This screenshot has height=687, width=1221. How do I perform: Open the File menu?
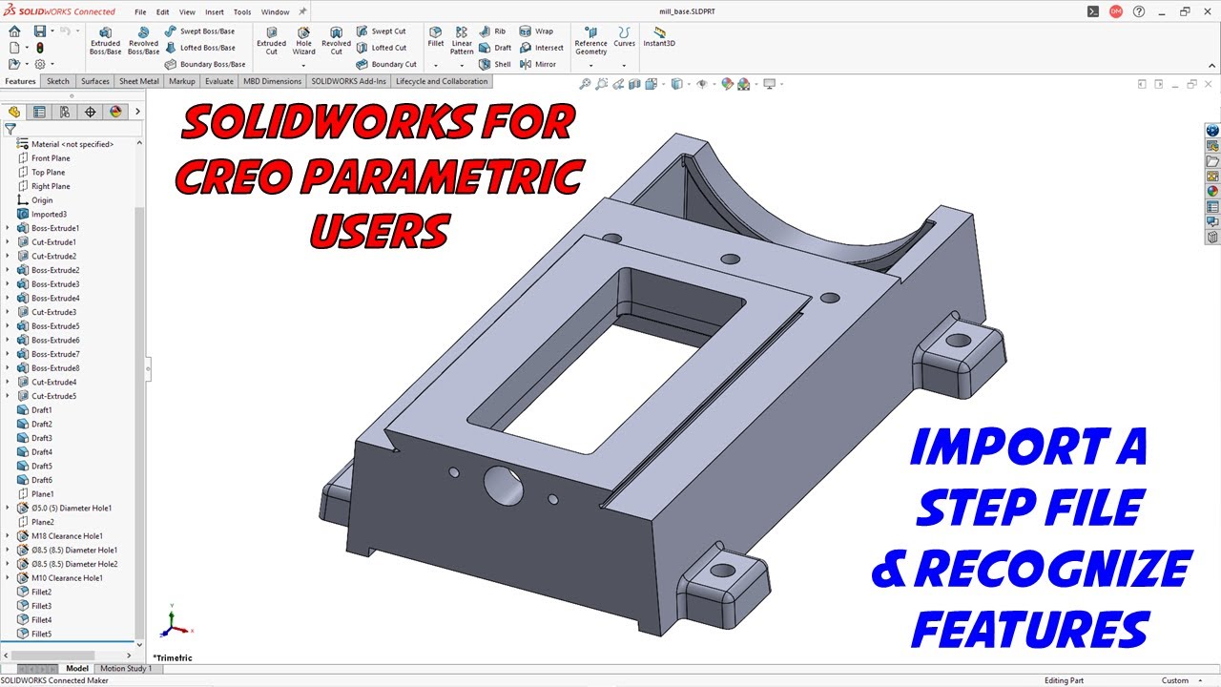(140, 12)
